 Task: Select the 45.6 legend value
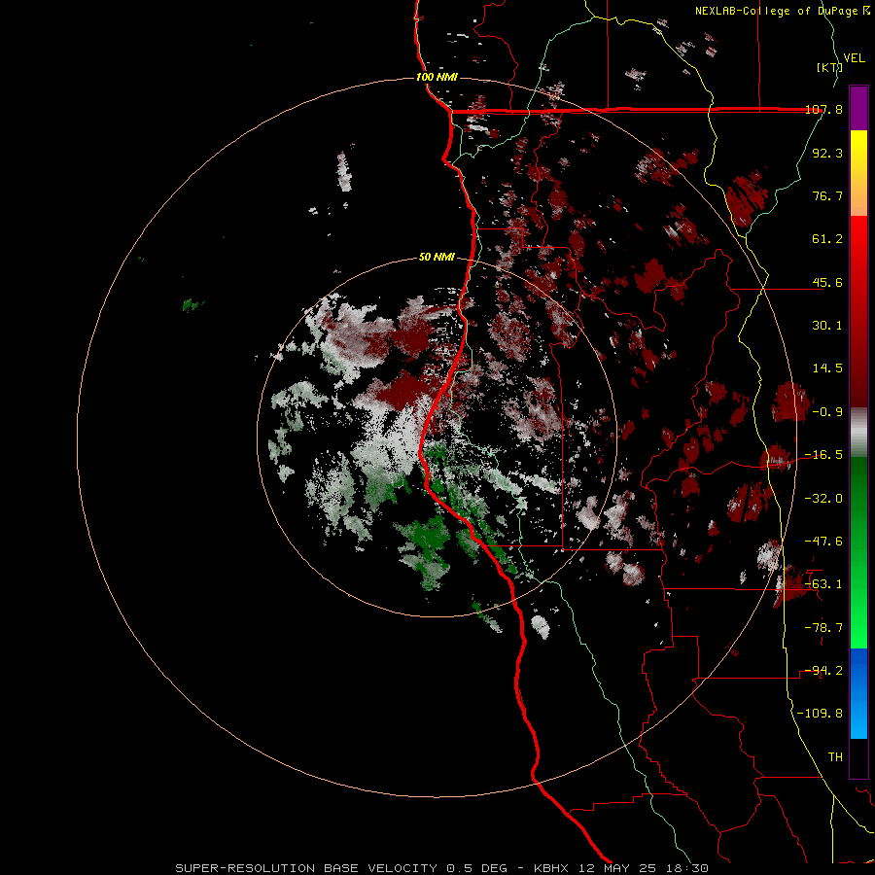tap(827, 282)
